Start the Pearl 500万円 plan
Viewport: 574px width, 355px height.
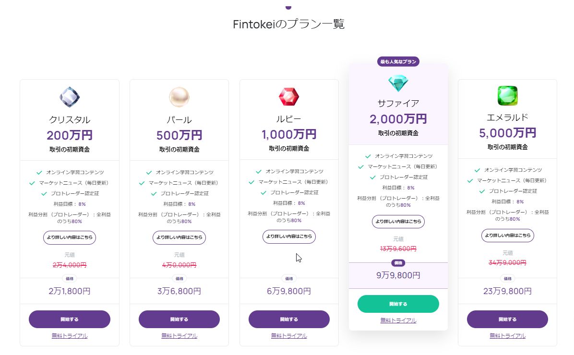tap(179, 319)
